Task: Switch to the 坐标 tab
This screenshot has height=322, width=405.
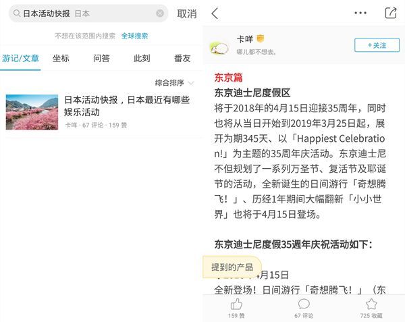Action: click(x=61, y=58)
